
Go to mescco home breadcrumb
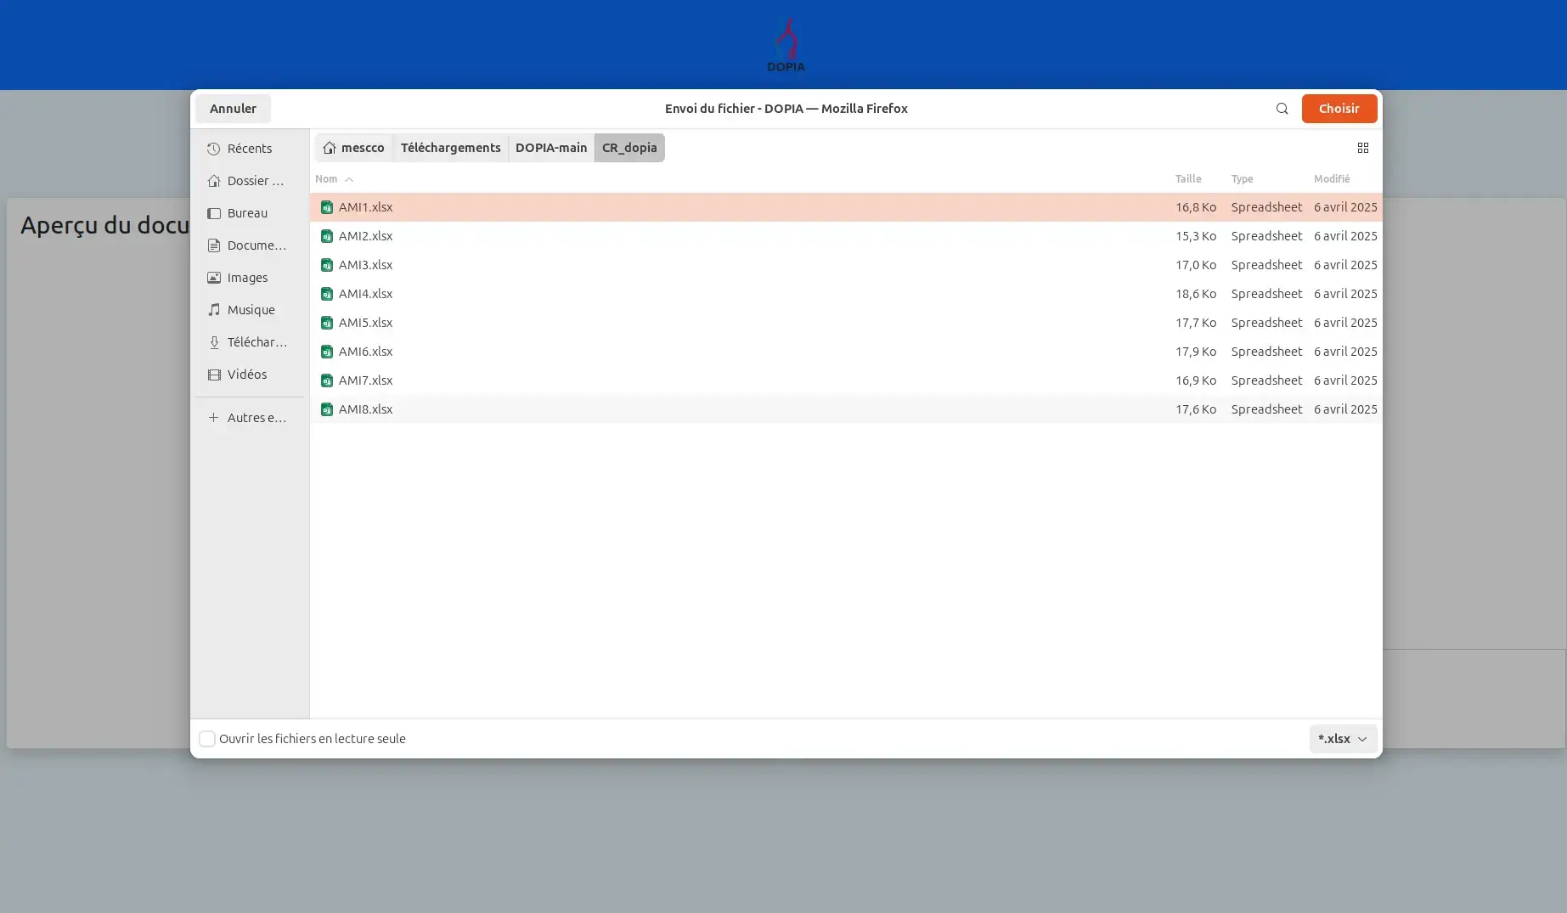point(353,148)
